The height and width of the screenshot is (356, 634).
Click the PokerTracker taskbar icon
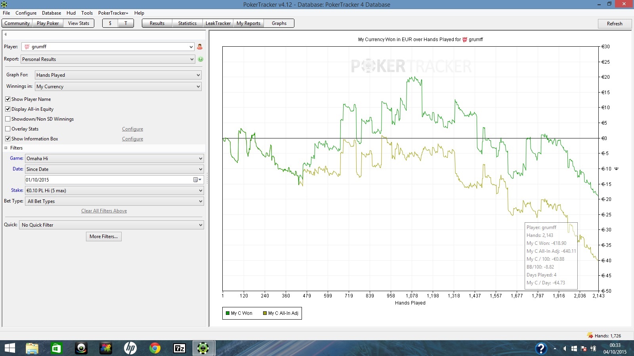click(203, 348)
